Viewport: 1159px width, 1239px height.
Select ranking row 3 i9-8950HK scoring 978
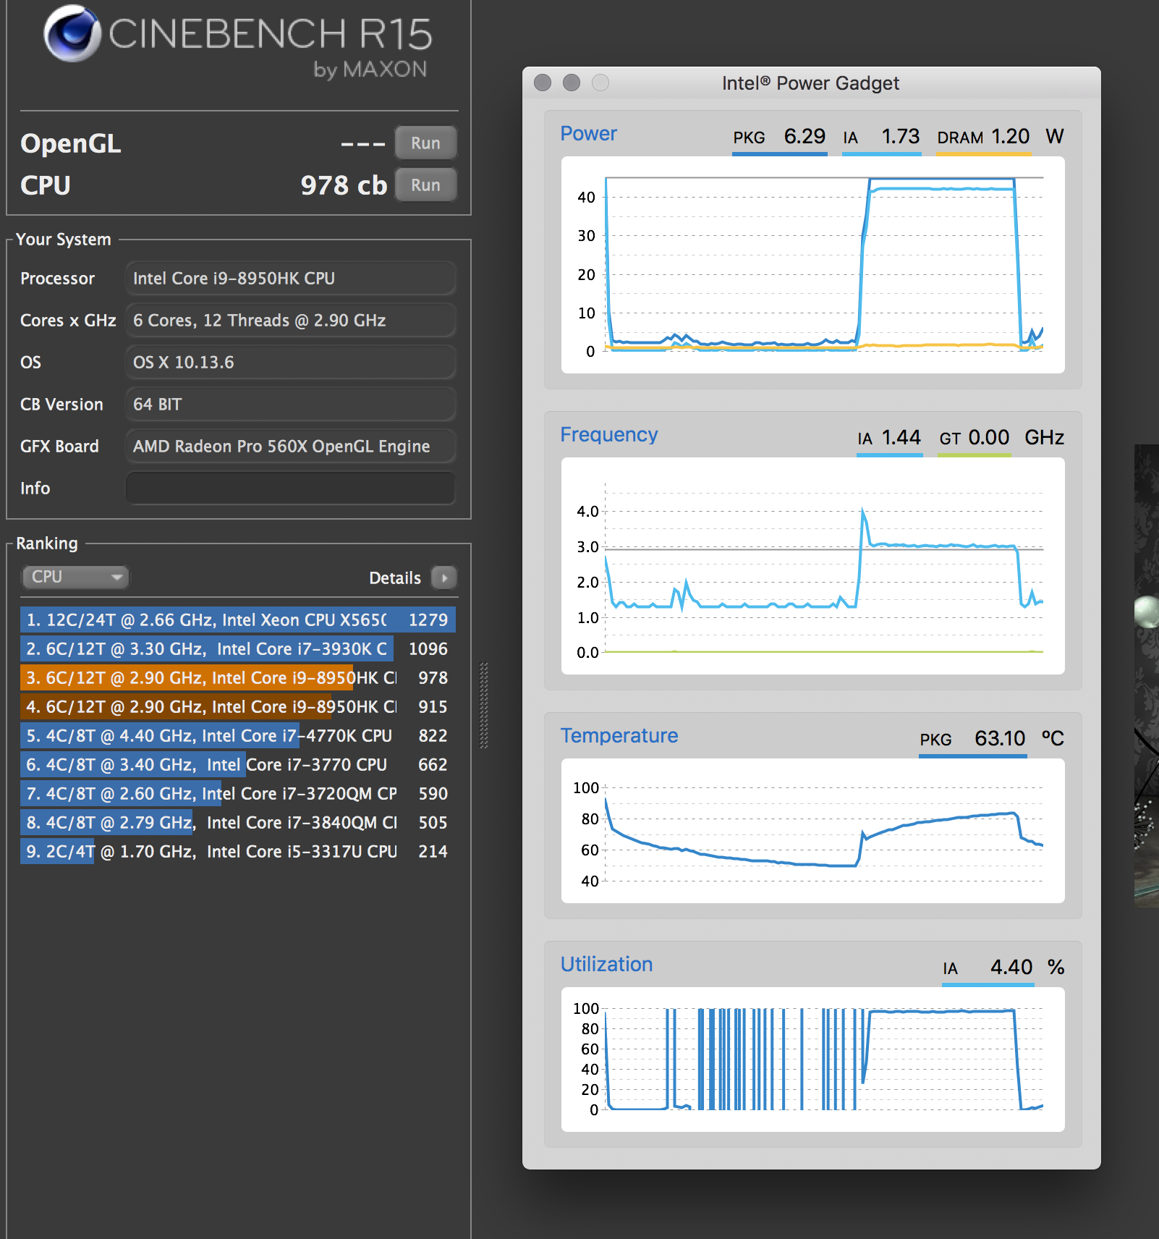tap(238, 677)
